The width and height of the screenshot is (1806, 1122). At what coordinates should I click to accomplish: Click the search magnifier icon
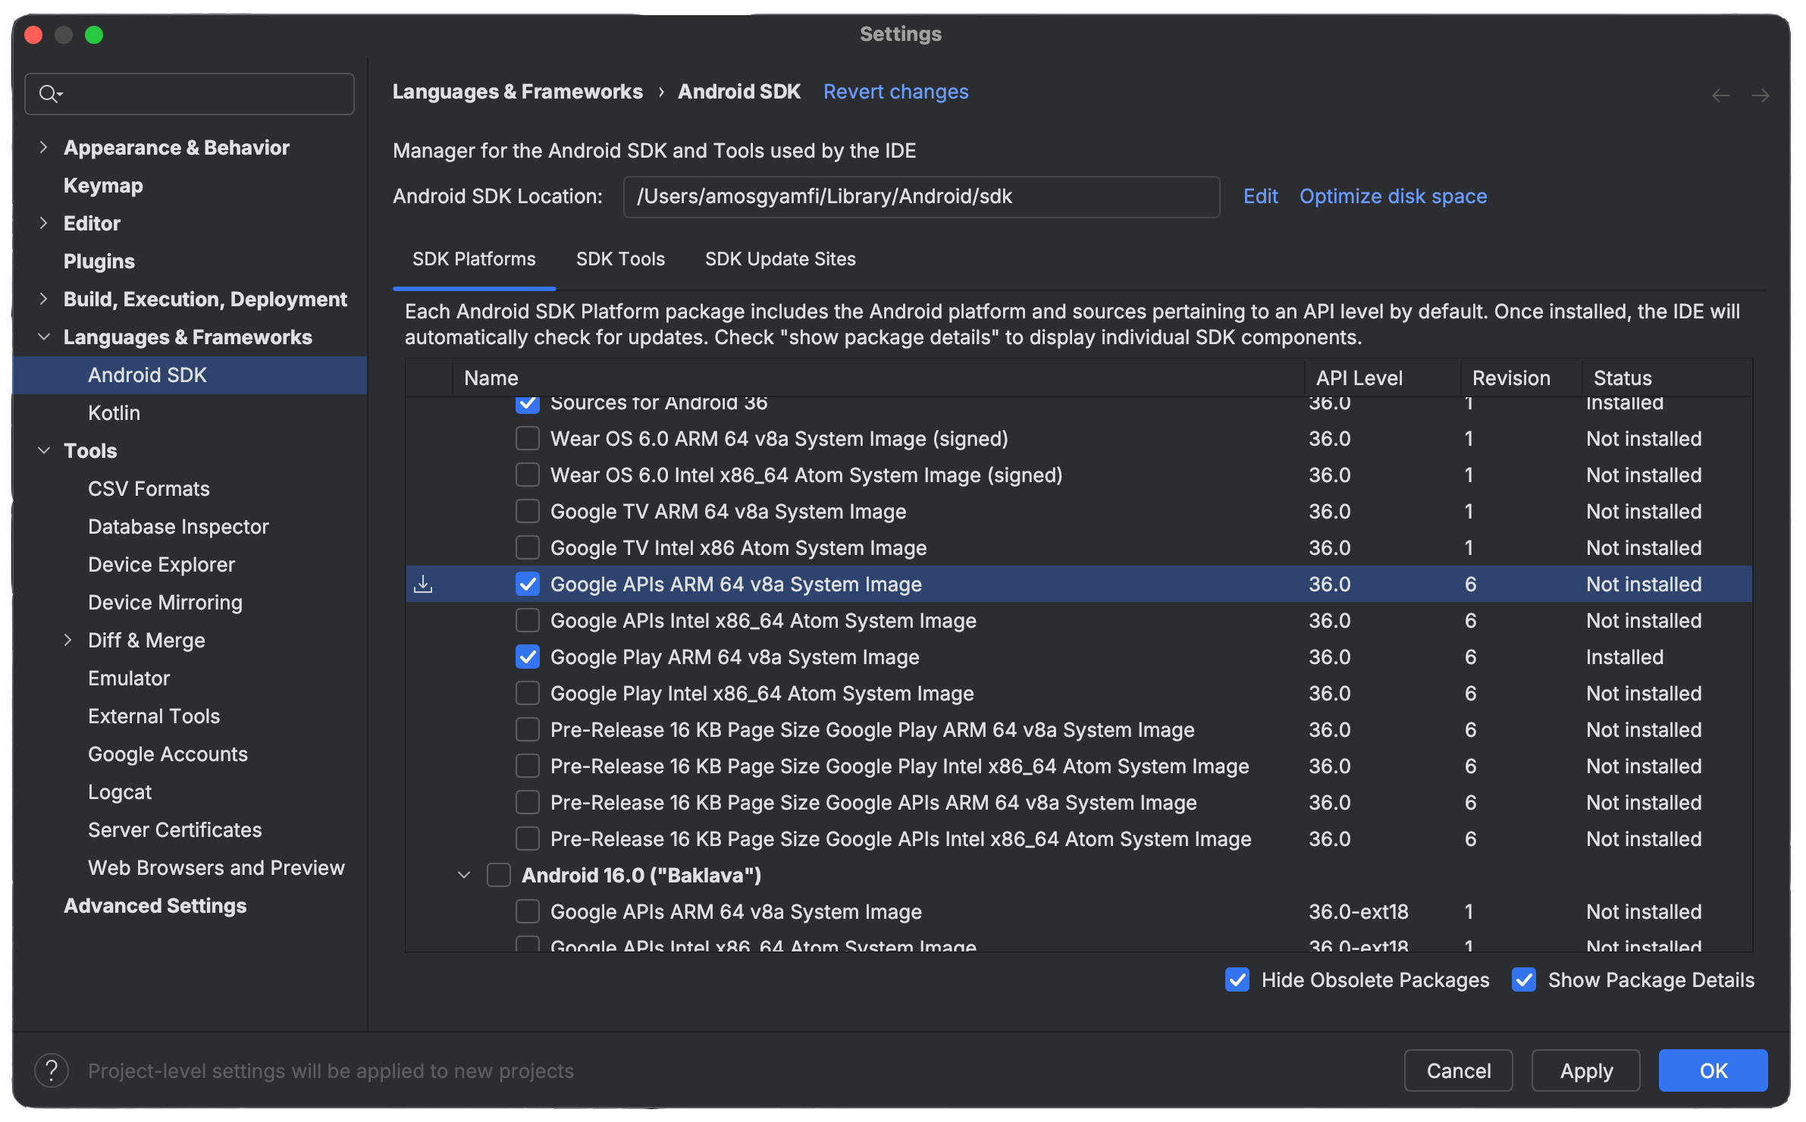(49, 94)
